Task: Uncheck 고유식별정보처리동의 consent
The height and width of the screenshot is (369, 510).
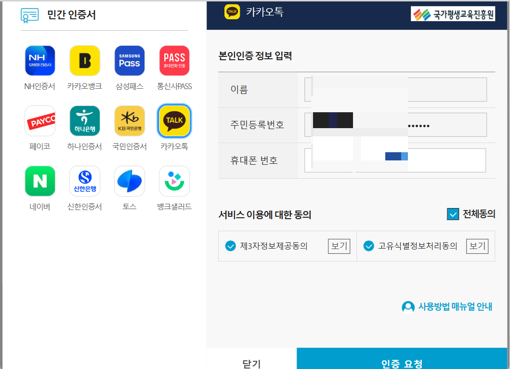Action: tap(368, 246)
